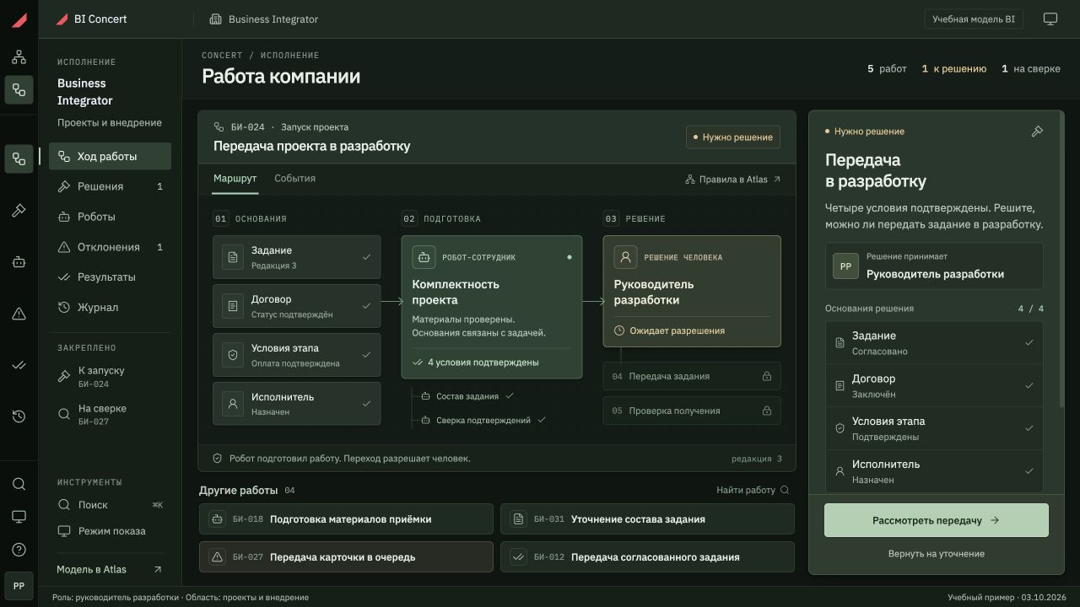Click the gavel icon in the Нужно решение panel header

[1037, 132]
